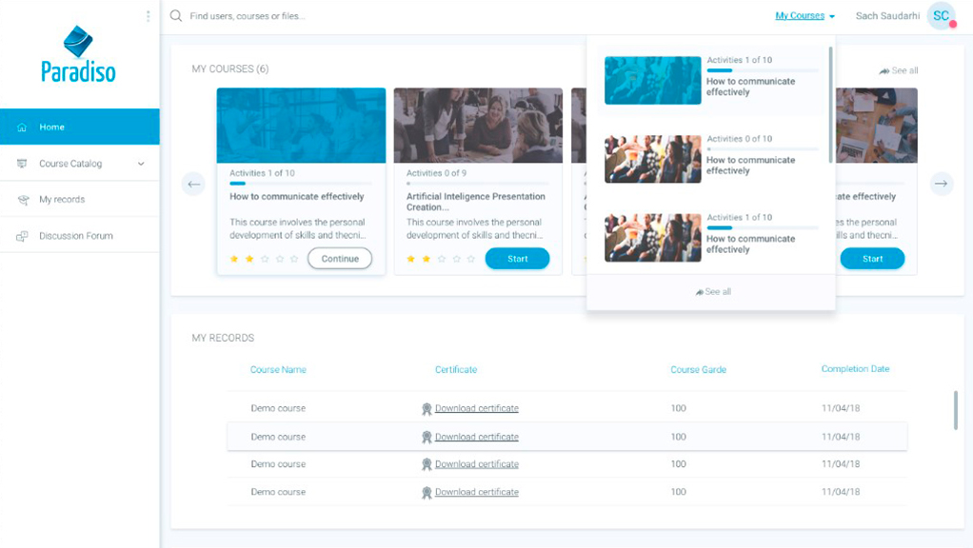
Task: Click the search magnifier icon
Action: coord(176,15)
